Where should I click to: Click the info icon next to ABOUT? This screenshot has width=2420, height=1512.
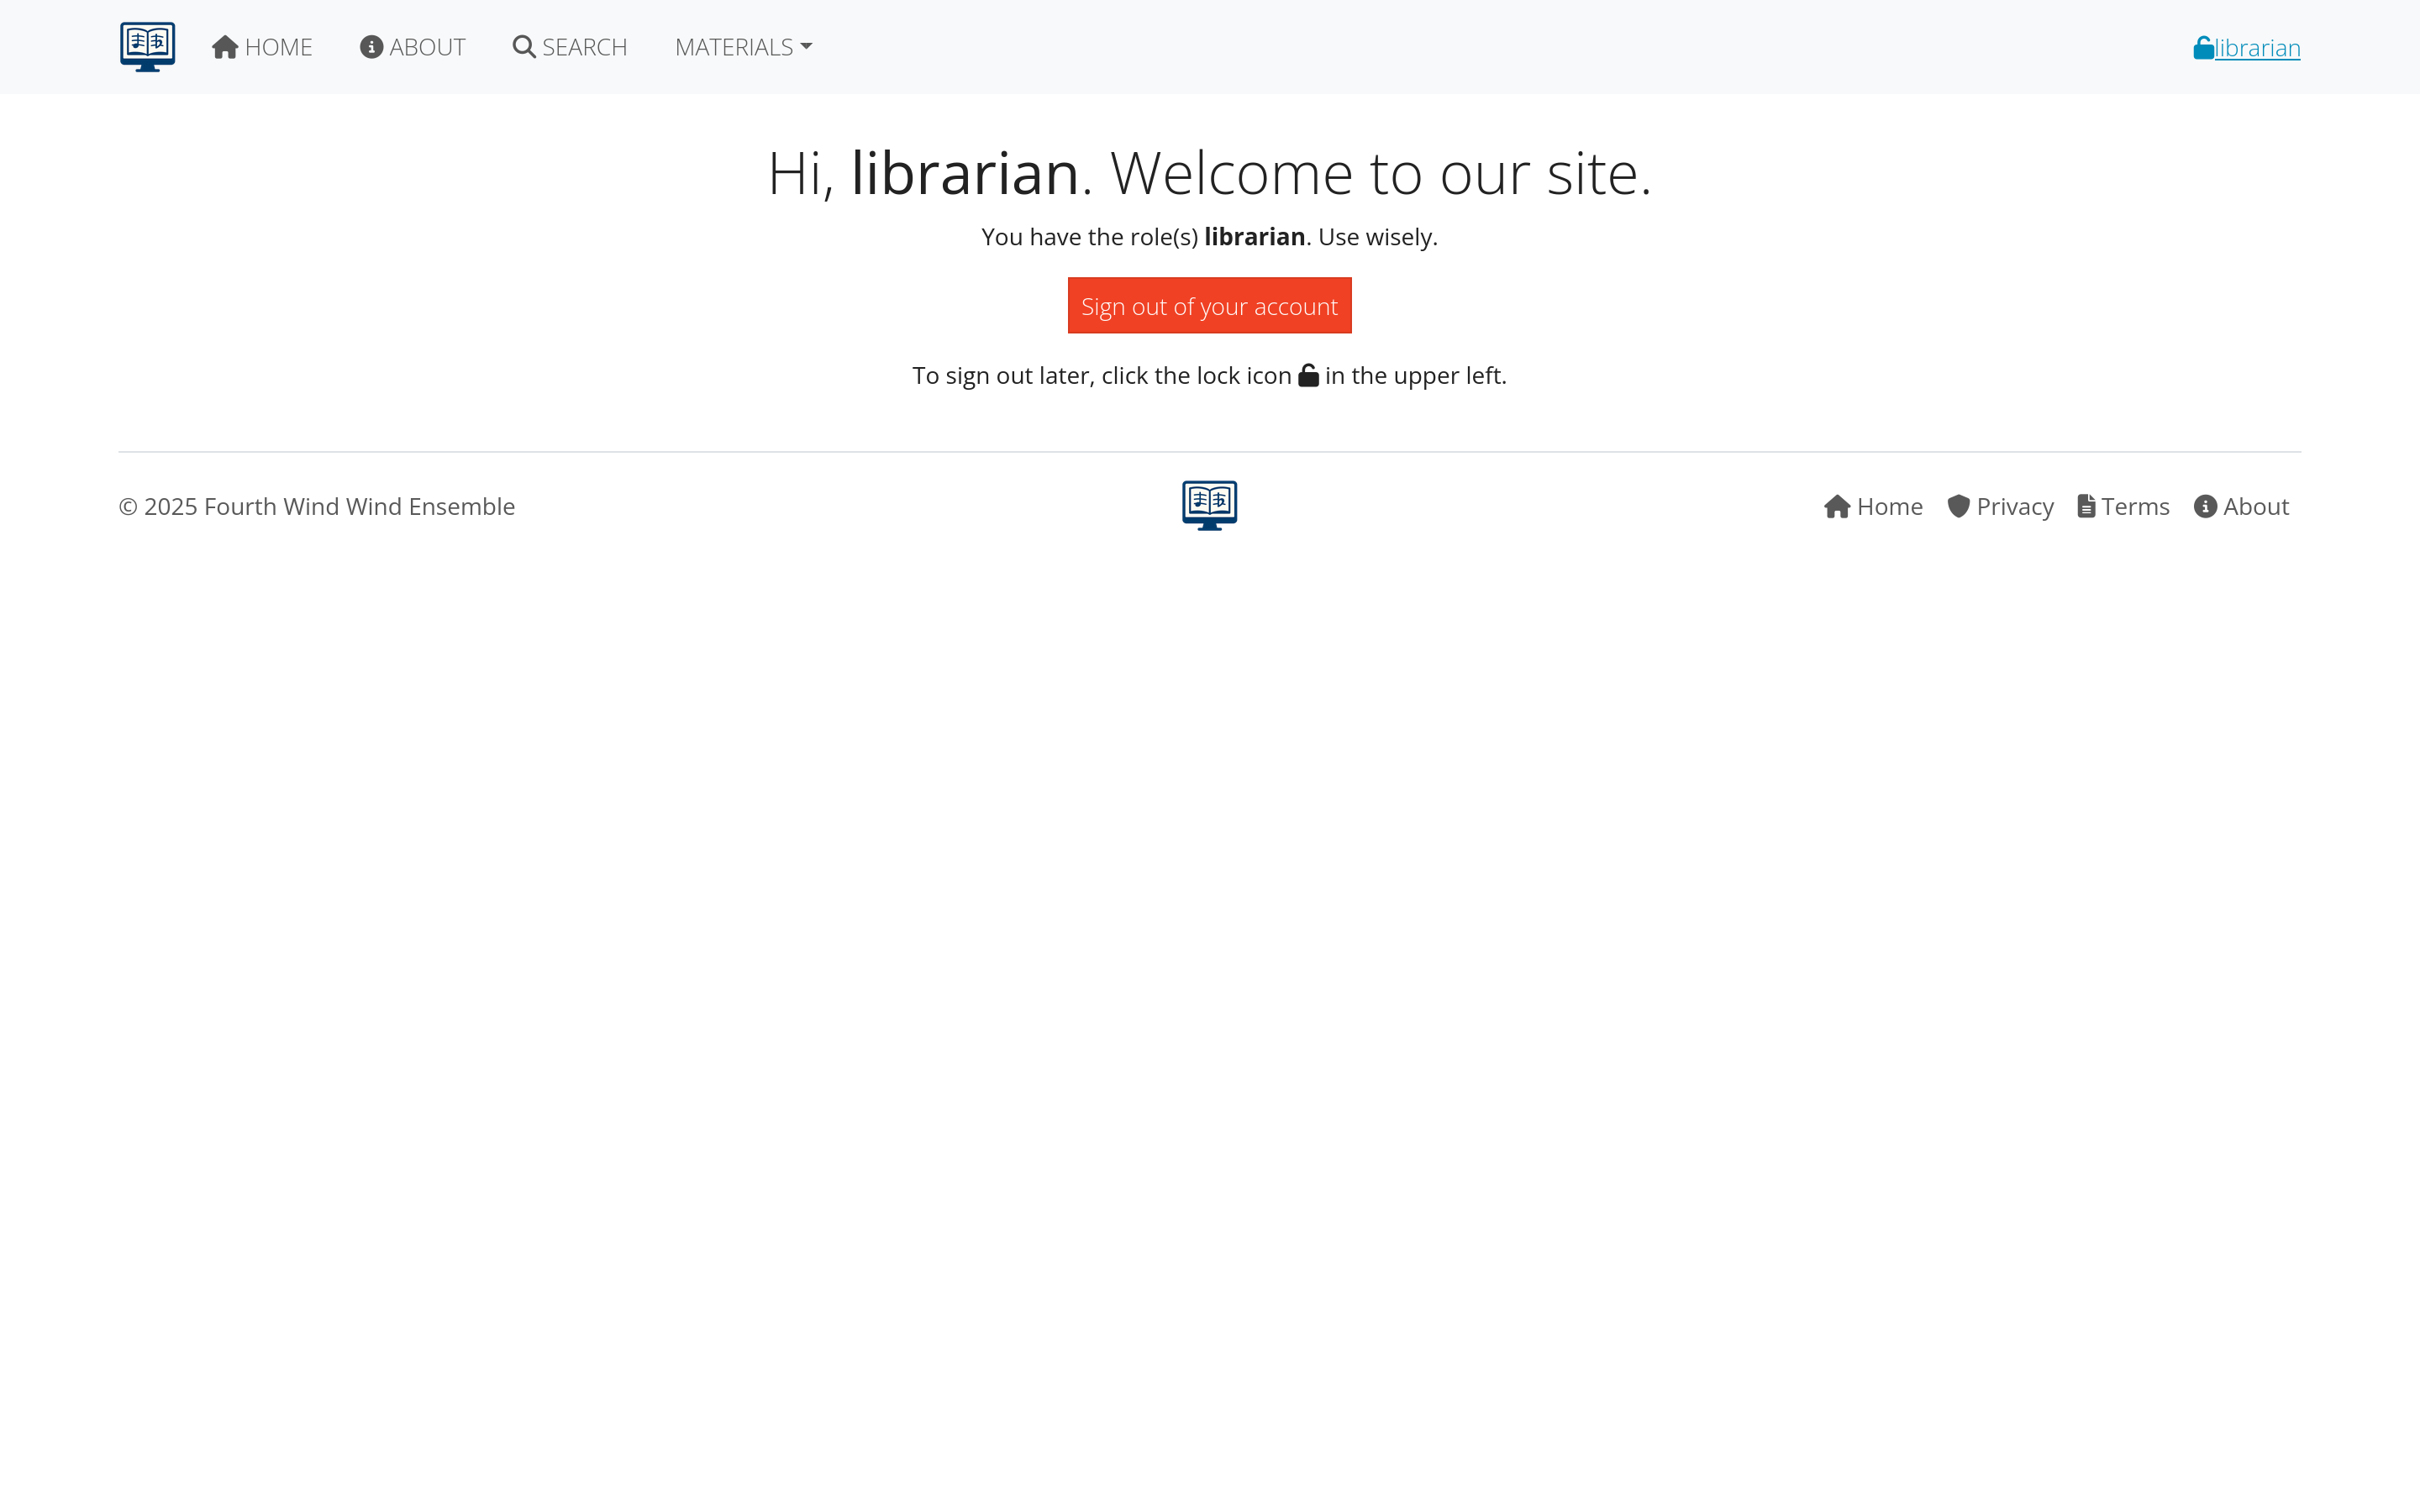(371, 46)
